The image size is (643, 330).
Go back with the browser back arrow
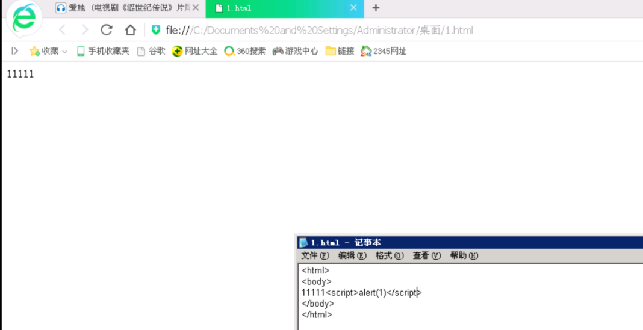coord(63,30)
